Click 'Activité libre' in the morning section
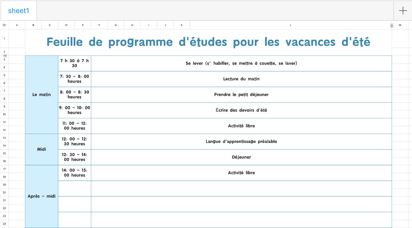This screenshot has width=412, height=228. pyautogui.click(x=241, y=126)
